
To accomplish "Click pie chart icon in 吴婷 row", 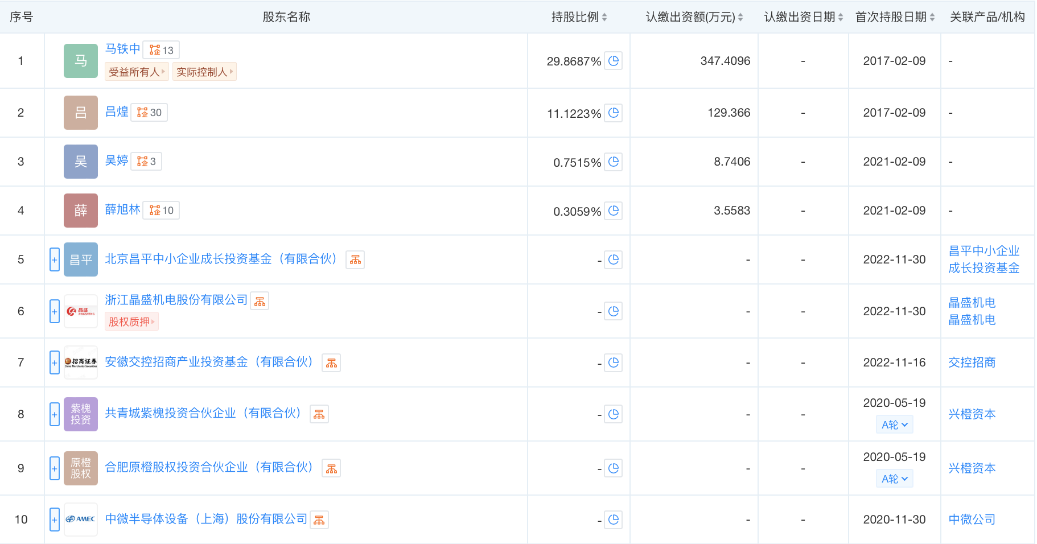I will pos(614,162).
